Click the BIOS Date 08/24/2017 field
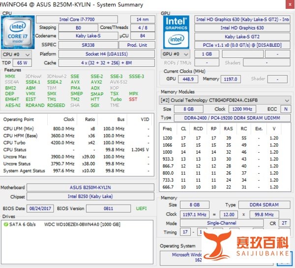Image resolution: width=295 pixels, height=268 pixels. tap(40, 209)
